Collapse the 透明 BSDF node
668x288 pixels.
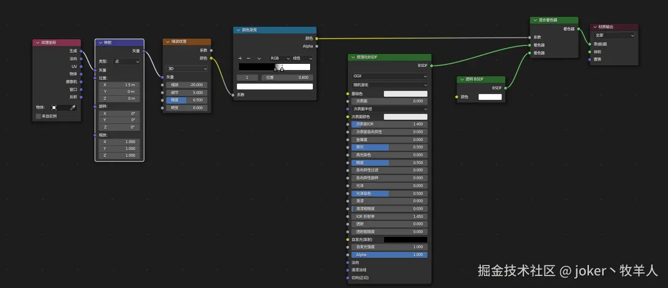tap(462, 80)
